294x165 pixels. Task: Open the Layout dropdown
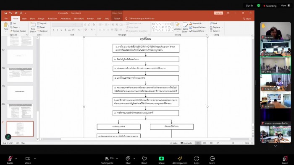click(x=42, y=23)
